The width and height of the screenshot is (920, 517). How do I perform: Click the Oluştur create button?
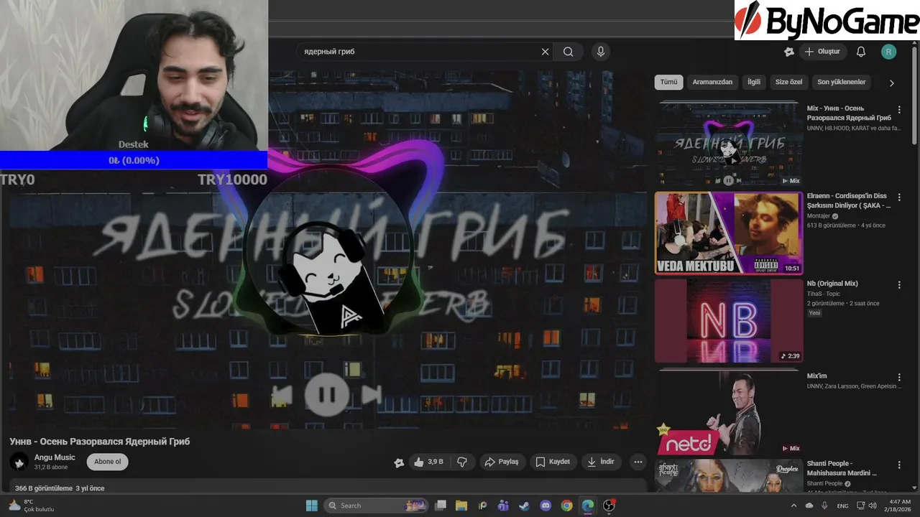(822, 52)
